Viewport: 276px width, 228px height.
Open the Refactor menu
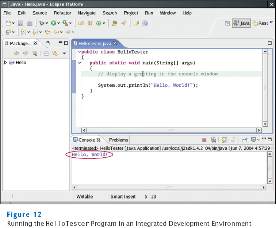[x=62, y=13]
